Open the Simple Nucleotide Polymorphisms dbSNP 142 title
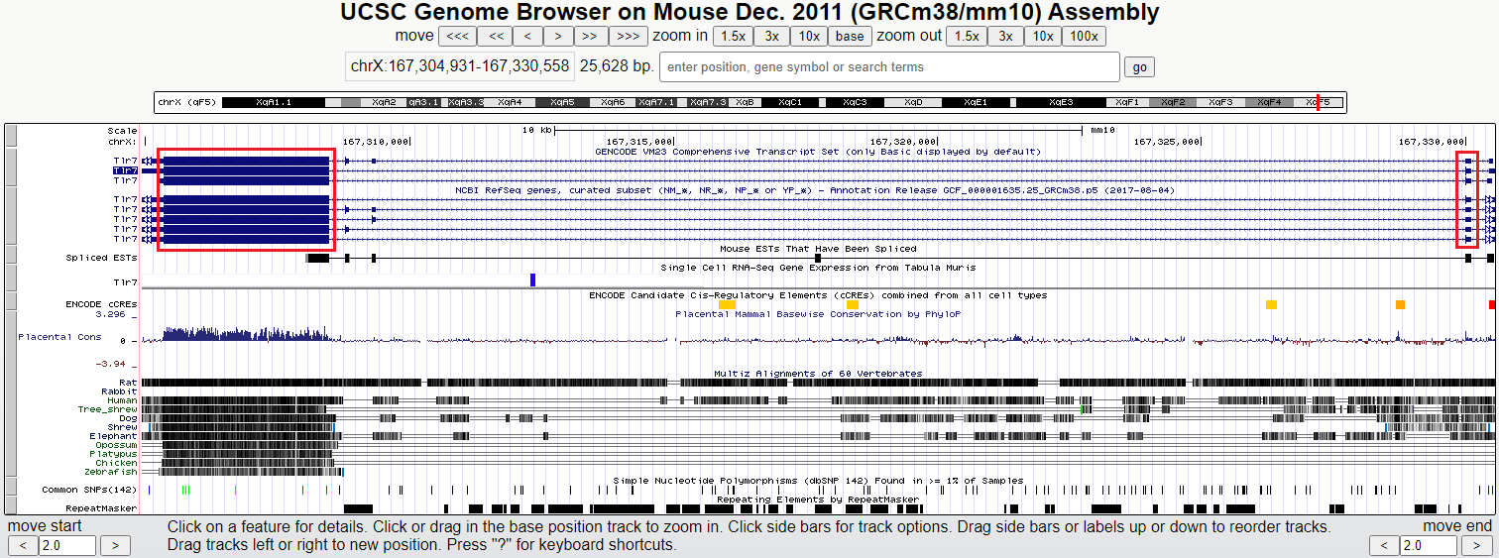 click(818, 481)
